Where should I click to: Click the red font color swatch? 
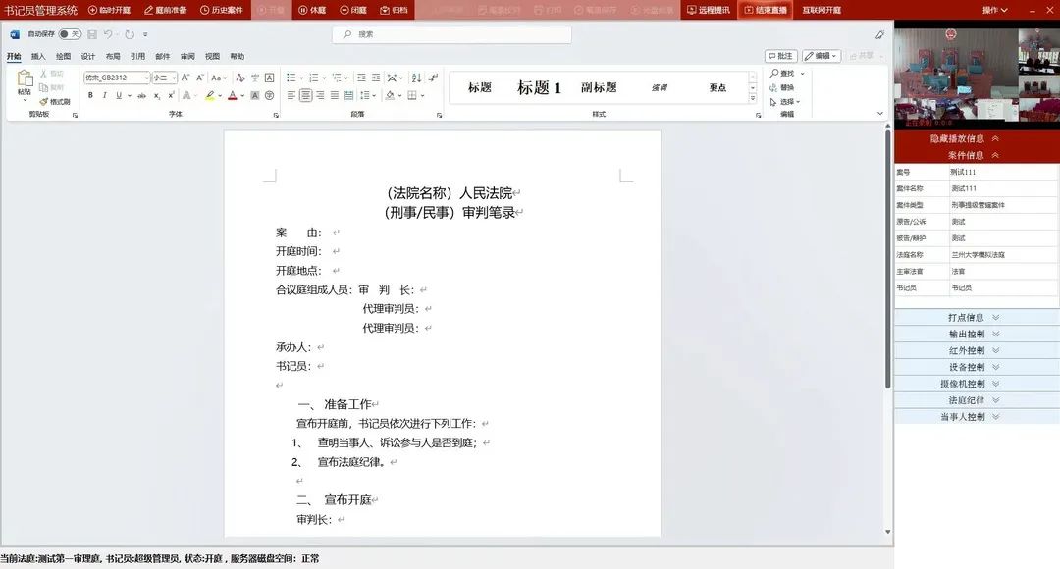pos(233,96)
